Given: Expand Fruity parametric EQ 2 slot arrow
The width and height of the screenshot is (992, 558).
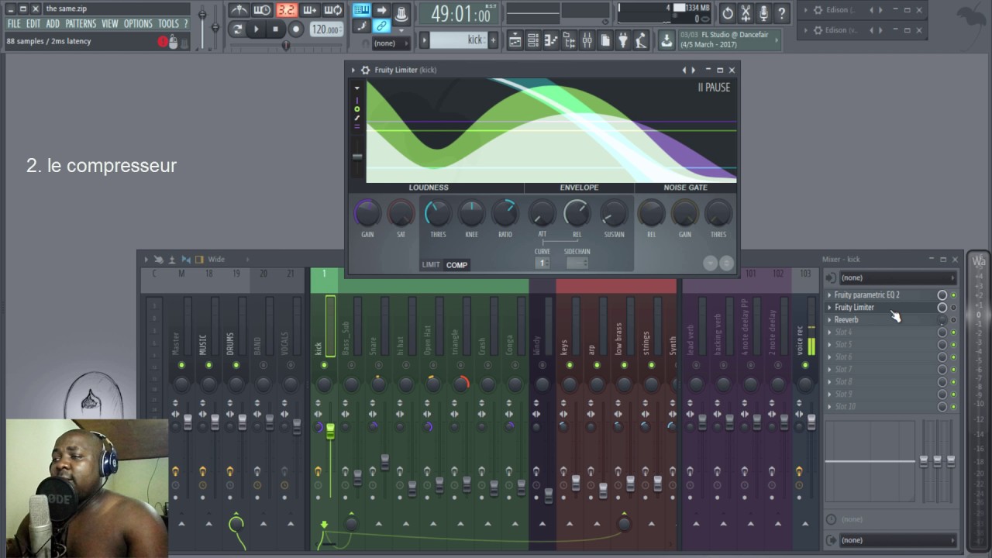Looking at the screenshot, I should pos(829,295).
